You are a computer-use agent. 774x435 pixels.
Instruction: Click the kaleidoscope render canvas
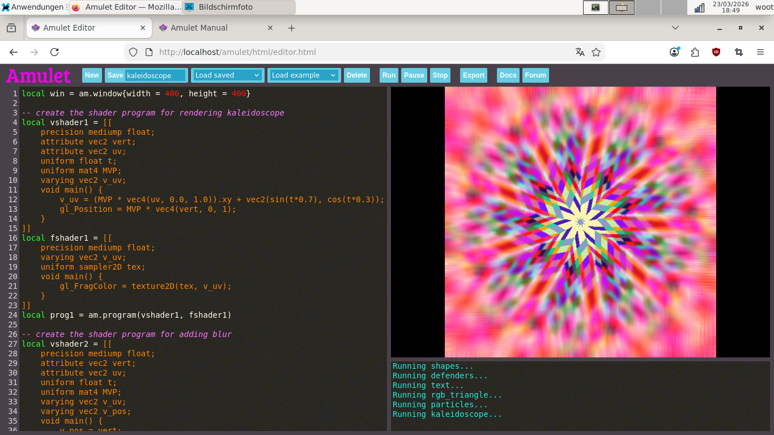pyautogui.click(x=580, y=222)
